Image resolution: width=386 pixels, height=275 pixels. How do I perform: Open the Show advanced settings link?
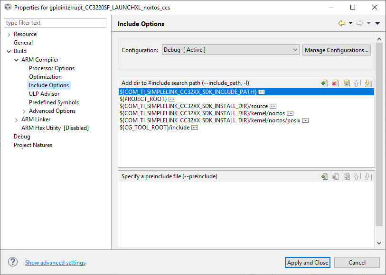tap(55, 263)
